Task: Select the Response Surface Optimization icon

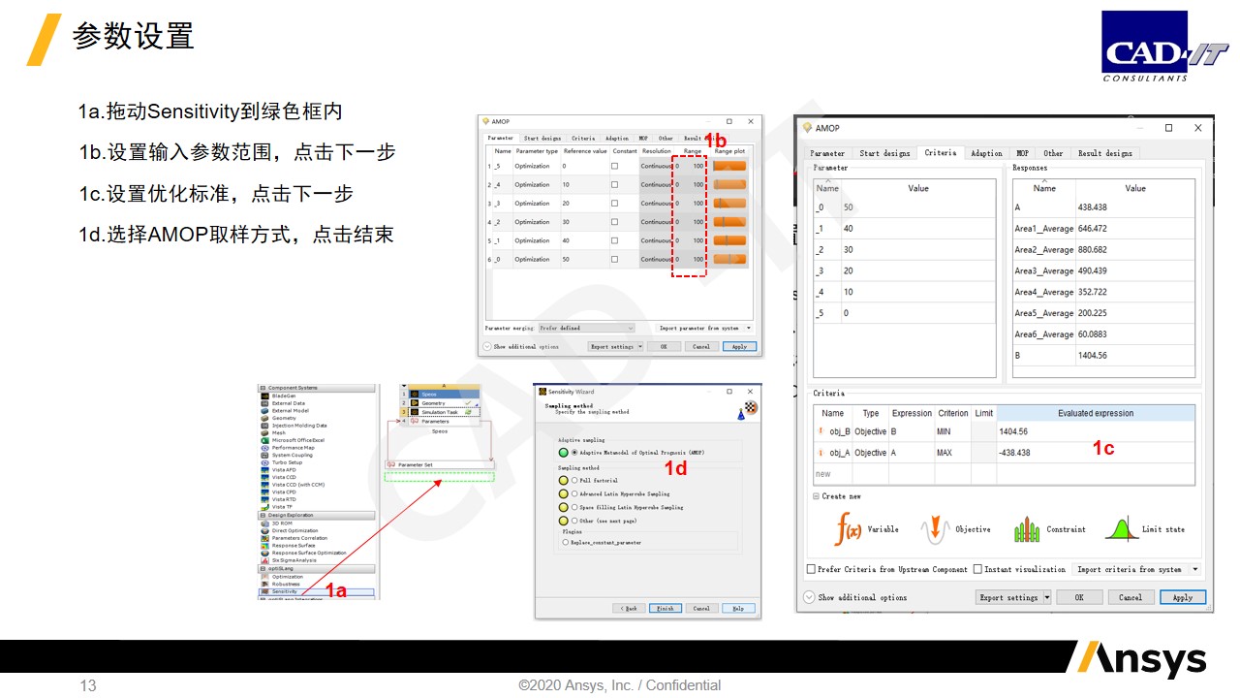Action: point(264,553)
